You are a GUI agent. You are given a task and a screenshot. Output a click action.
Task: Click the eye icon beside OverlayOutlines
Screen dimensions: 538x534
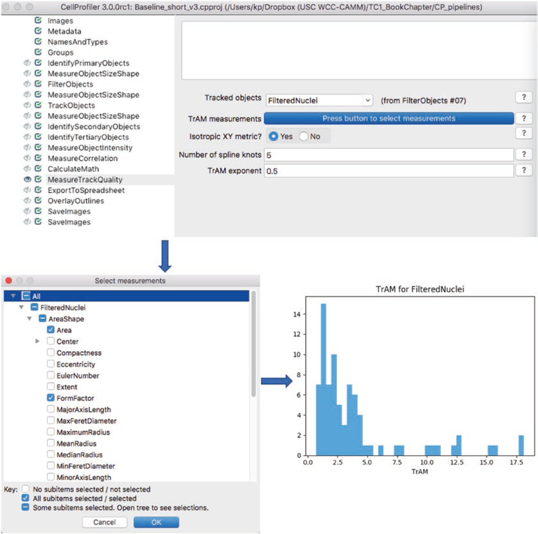click(28, 201)
